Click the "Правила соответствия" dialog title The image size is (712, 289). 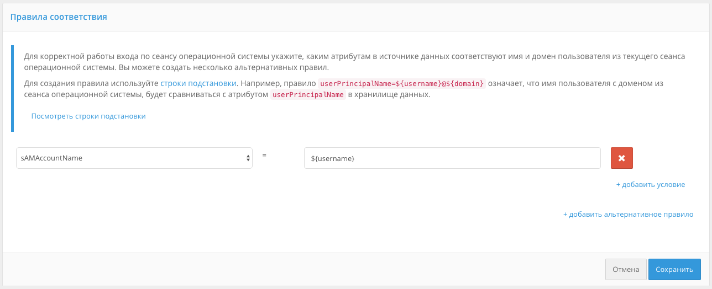(59, 17)
